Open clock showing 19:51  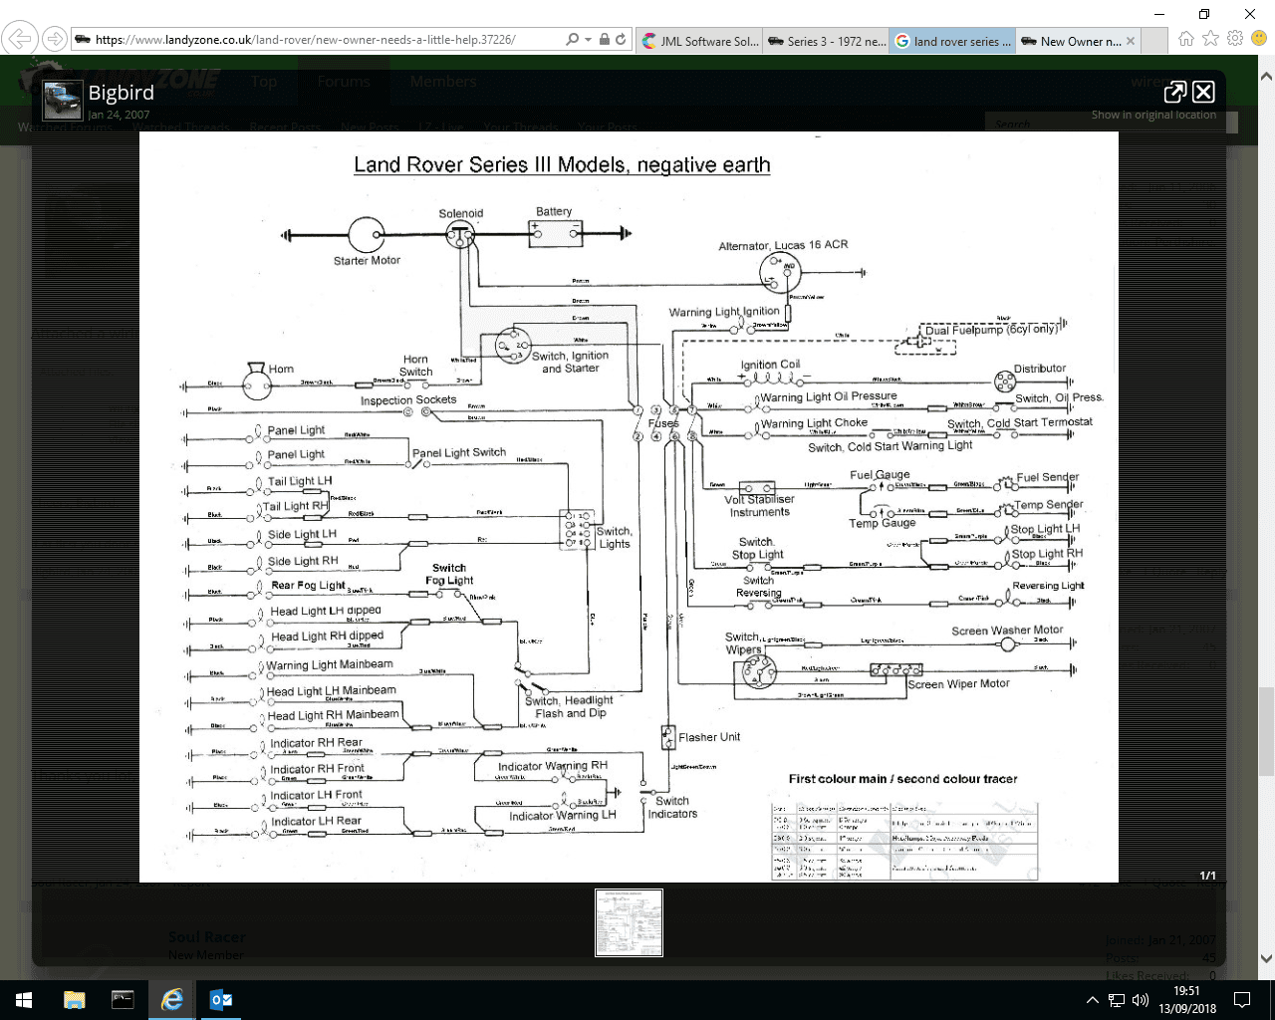point(1186,1000)
